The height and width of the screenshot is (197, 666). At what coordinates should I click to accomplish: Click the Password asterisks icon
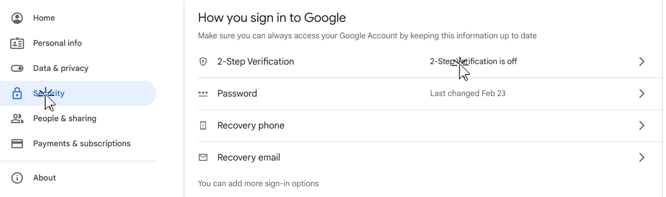pos(203,93)
